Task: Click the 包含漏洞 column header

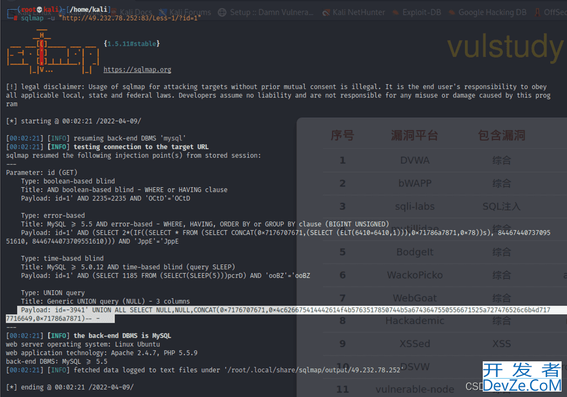Action: [x=502, y=136]
